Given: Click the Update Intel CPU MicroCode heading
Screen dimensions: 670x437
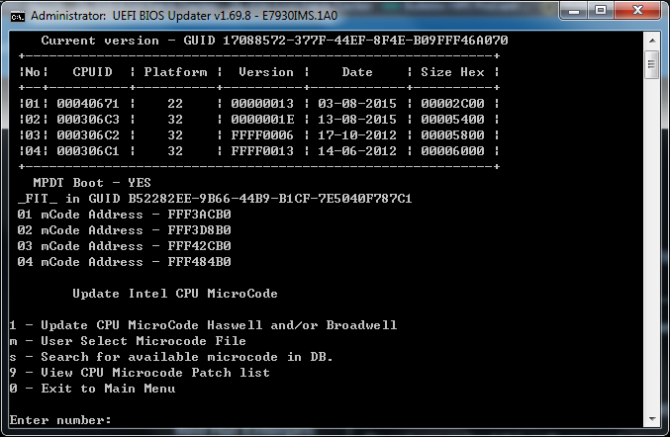Looking at the screenshot, I should click(x=175, y=294).
